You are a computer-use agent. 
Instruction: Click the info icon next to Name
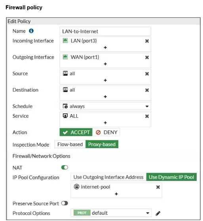pos(31,31)
